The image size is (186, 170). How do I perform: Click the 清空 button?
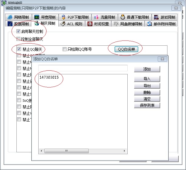147,99
